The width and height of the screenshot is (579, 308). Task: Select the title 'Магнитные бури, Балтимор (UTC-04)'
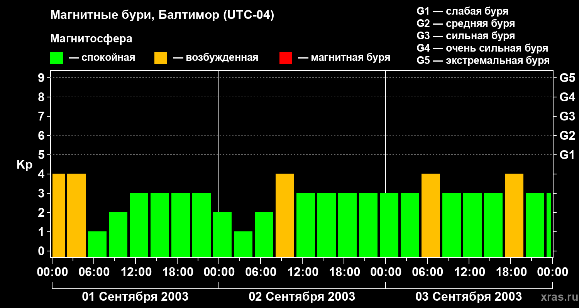pyautogui.click(x=162, y=15)
